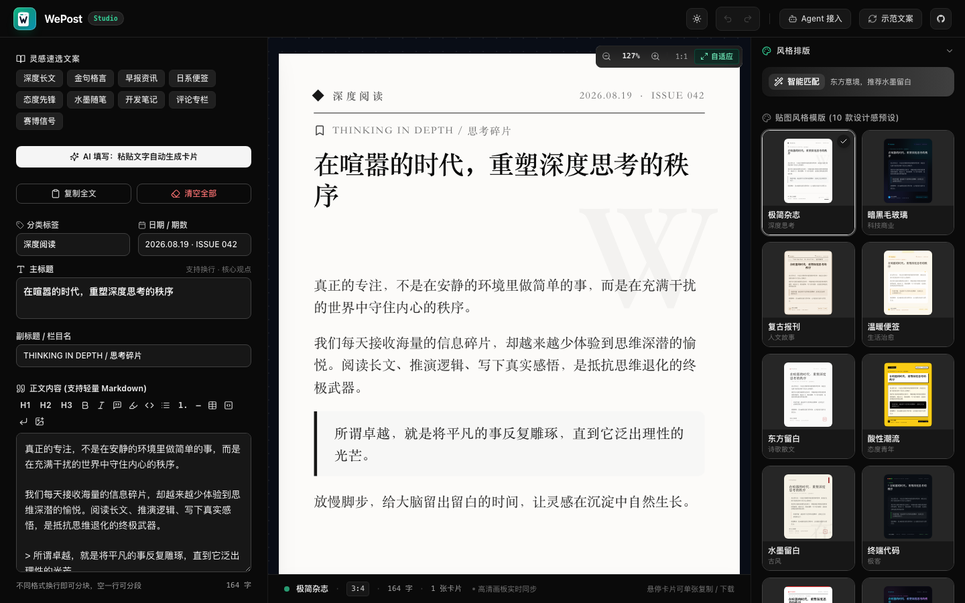The width and height of the screenshot is (965, 603).
Task: Insert an H3 heading in the content editor
Action: coord(66,405)
